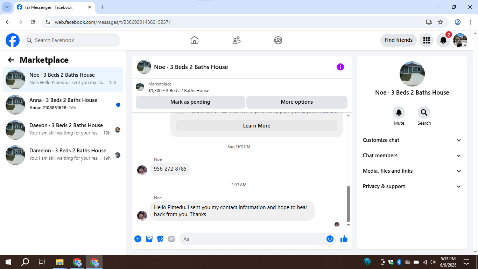Open the Friends icon in top navigation

tap(237, 40)
